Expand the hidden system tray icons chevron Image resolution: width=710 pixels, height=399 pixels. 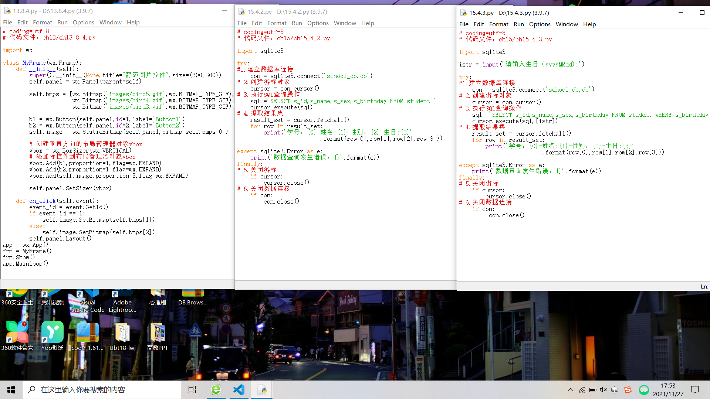tap(570, 390)
